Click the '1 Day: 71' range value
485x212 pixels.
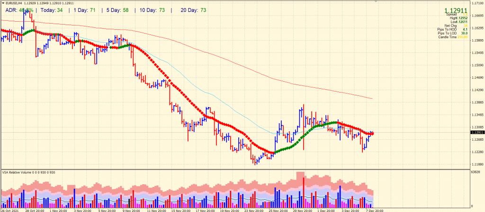(x=84, y=10)
